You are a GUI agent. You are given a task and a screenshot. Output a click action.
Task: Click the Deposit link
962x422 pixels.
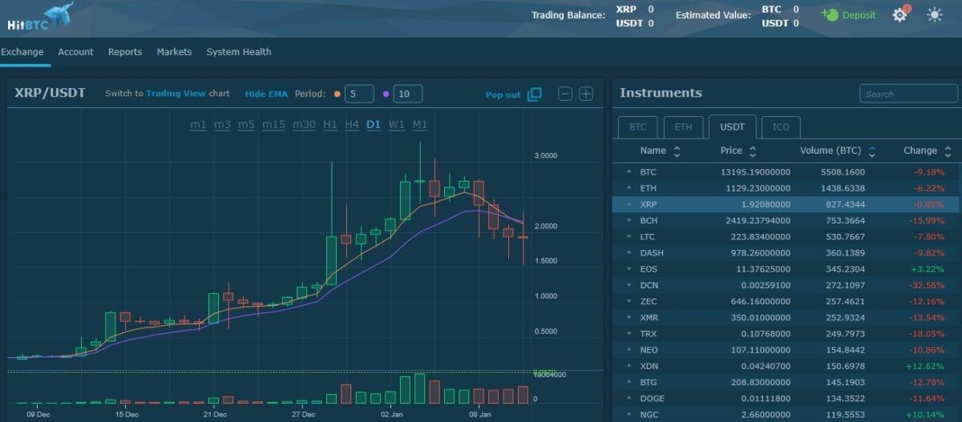click(859, 15)
